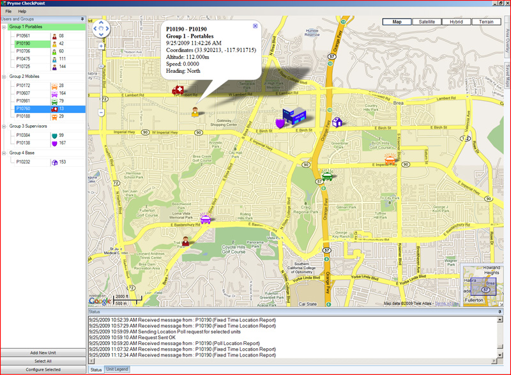Viewport: 511px width, 375px height.
Task: Pin the Status panel
Action: click(x=500, y=312)
